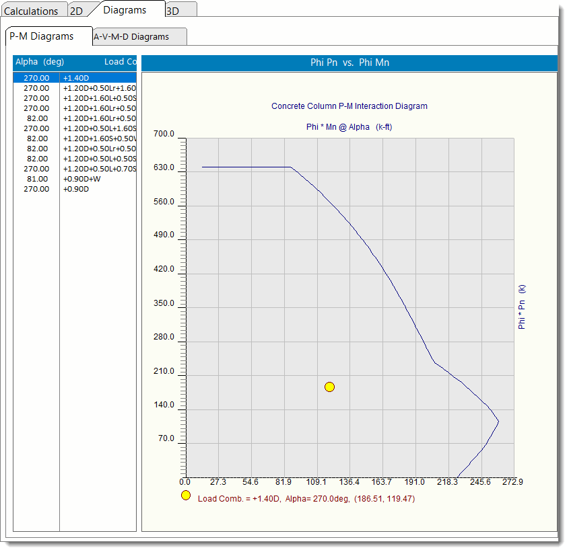This screenshot has height=552, width=569.
Task: Click the yellow load point on the chart
Action: tap(329, 387)
